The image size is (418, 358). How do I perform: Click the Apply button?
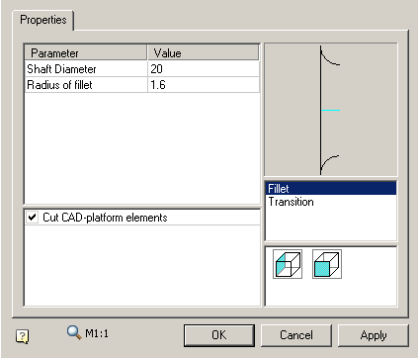374,335
